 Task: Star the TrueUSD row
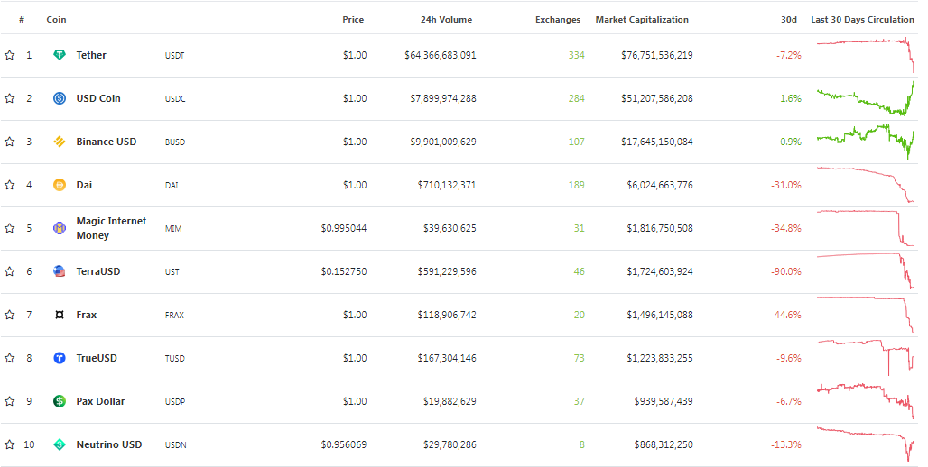tap(9, 358)
